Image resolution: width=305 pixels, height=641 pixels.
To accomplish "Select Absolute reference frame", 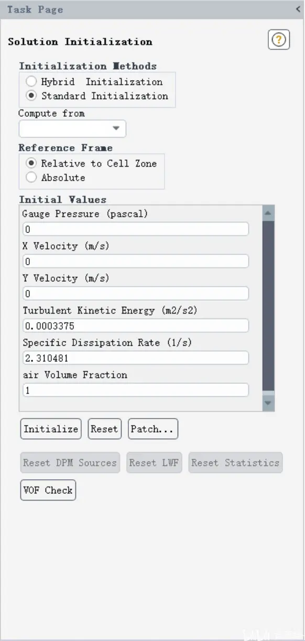I will pyautogui.click(x=31, y=178).
